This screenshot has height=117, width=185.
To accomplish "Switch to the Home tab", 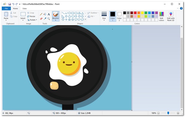I will [x=15, y=9].
